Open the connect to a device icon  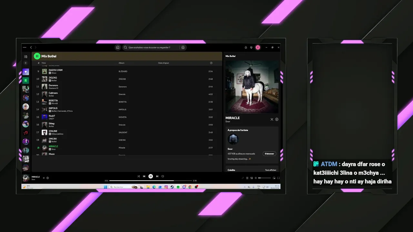pyautogui.click(x=251, y=178)
